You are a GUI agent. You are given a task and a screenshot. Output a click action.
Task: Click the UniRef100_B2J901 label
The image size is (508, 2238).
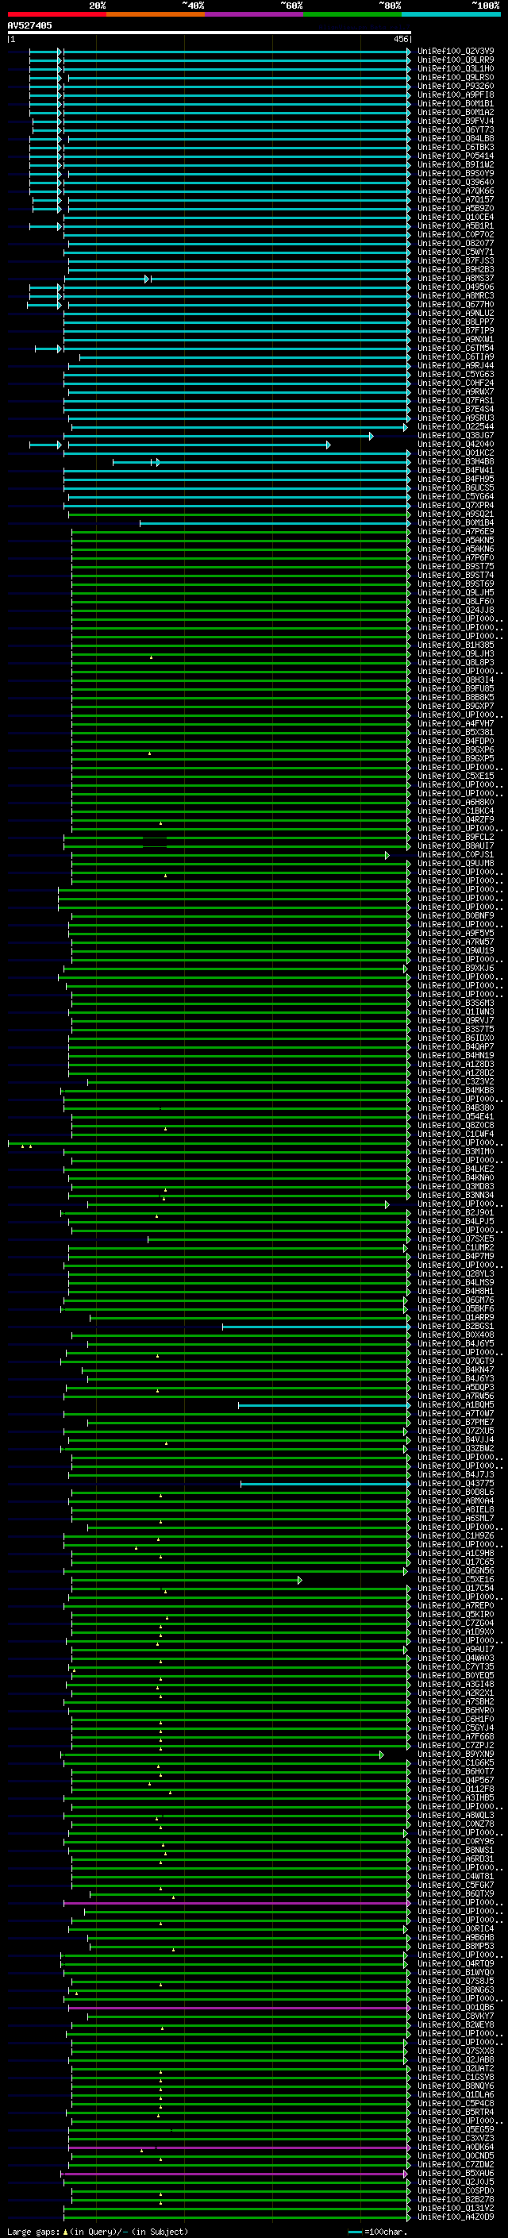click(456, 1214)
